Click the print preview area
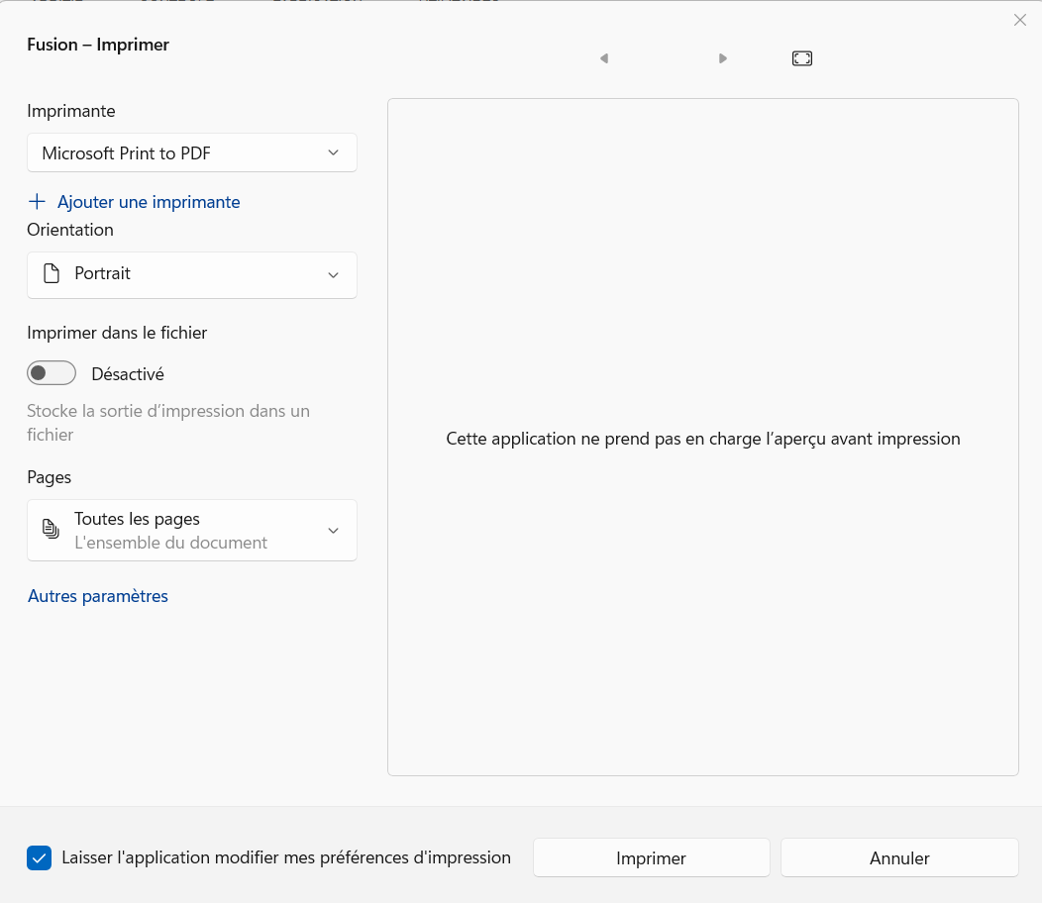The height and width of the screenshot is (903, 1042). [703, 438]
